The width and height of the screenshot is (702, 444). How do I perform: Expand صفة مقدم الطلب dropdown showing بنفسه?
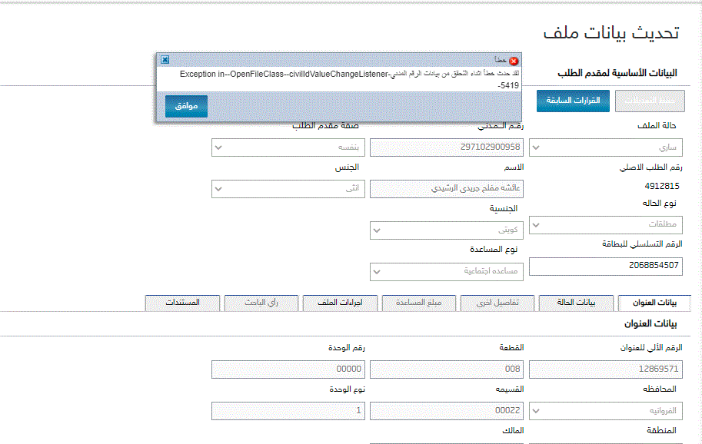tap(288, 147)
